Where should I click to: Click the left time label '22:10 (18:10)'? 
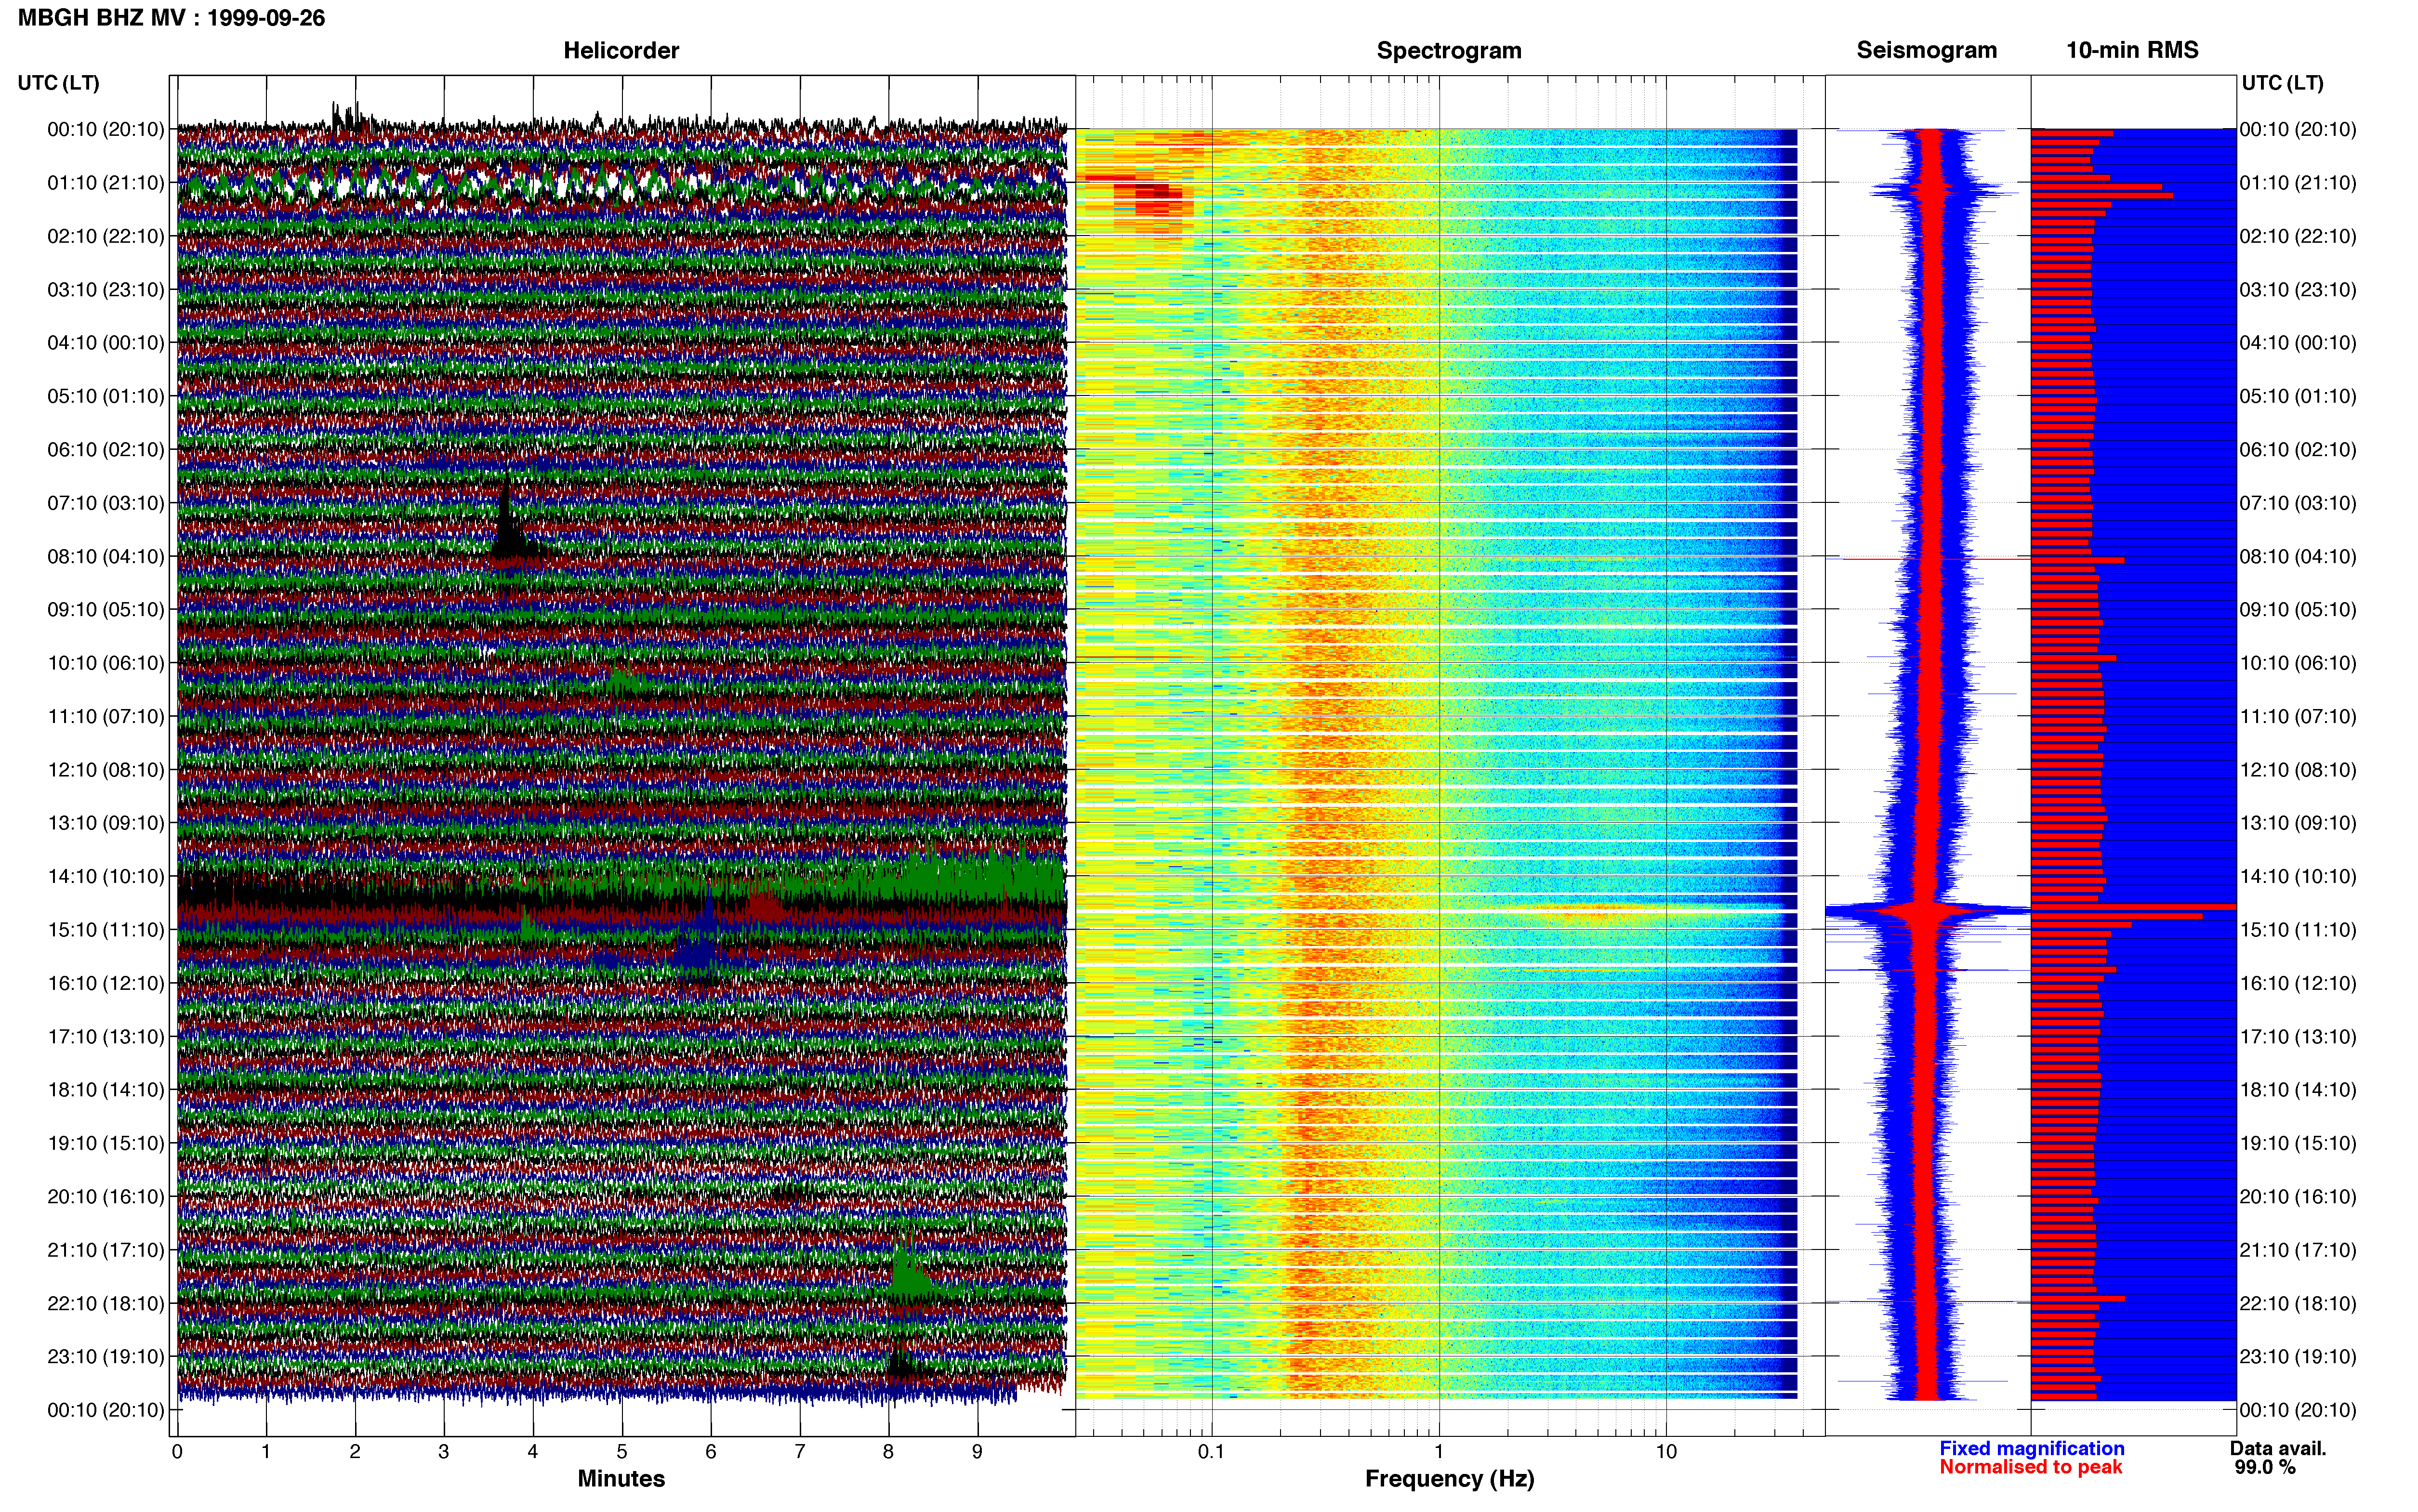coord(105,1303)
